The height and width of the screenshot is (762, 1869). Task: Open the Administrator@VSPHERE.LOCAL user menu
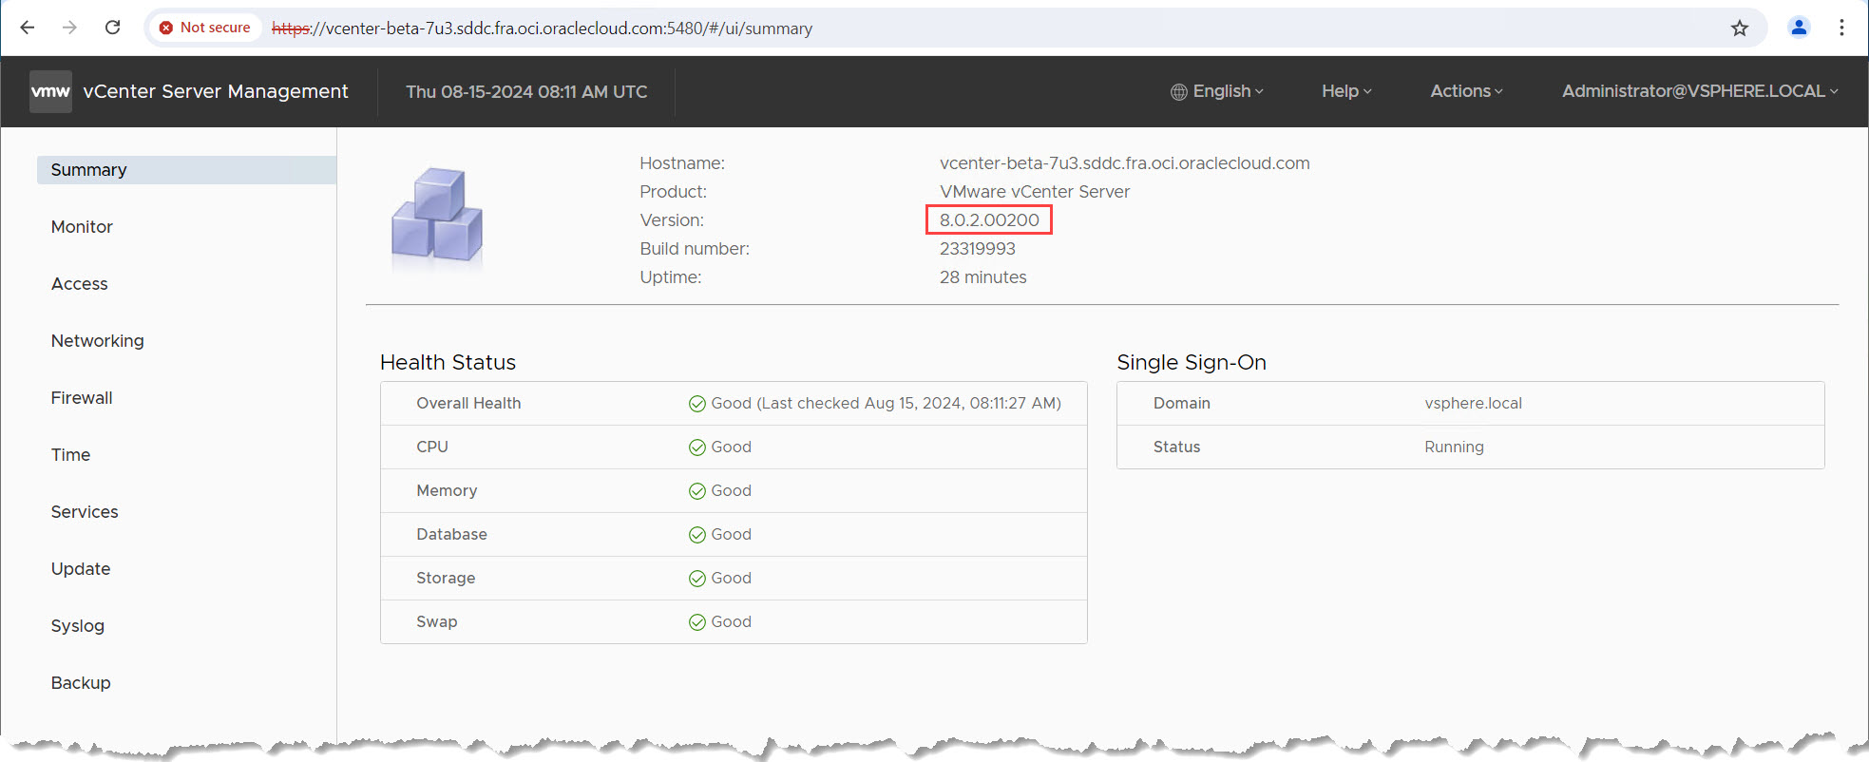pyautogui.click(x=1700, y=91)
